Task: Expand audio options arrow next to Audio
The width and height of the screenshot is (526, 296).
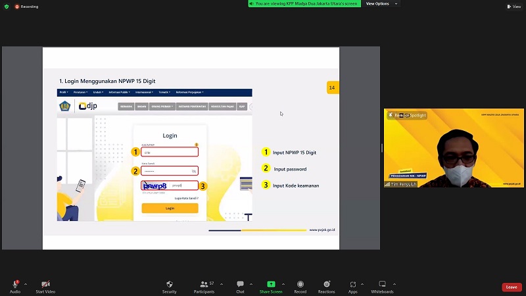Action: tap(26, 284)
